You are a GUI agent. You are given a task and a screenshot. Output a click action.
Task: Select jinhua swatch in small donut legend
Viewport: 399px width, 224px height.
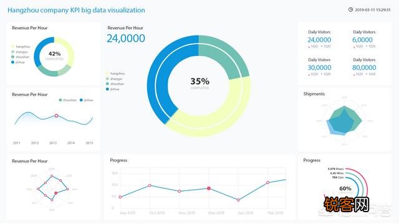point(12,62)
